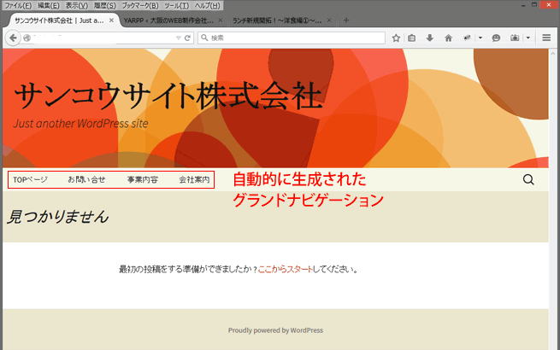Click the TOPページ navigation link
560x350 pixels.
point(31,180)
